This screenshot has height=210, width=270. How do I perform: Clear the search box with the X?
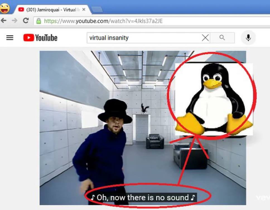click(205, 38)
